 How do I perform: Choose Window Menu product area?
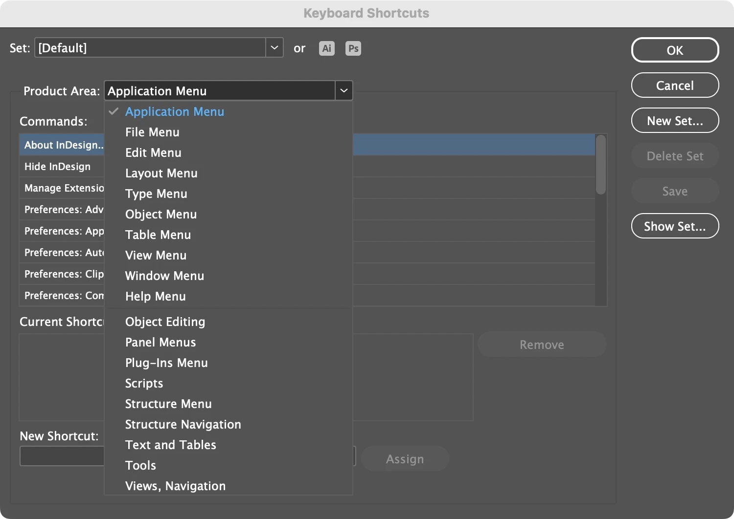[229, 276]
